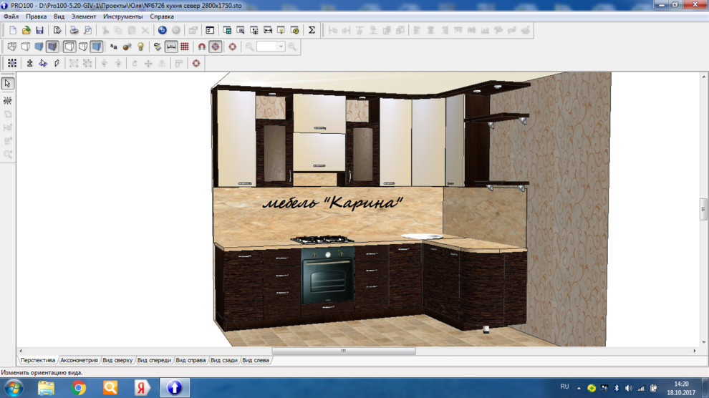Save the project with the floppy disk icon
The width and height of the screenshot is (709, 398).
(39, 30)
